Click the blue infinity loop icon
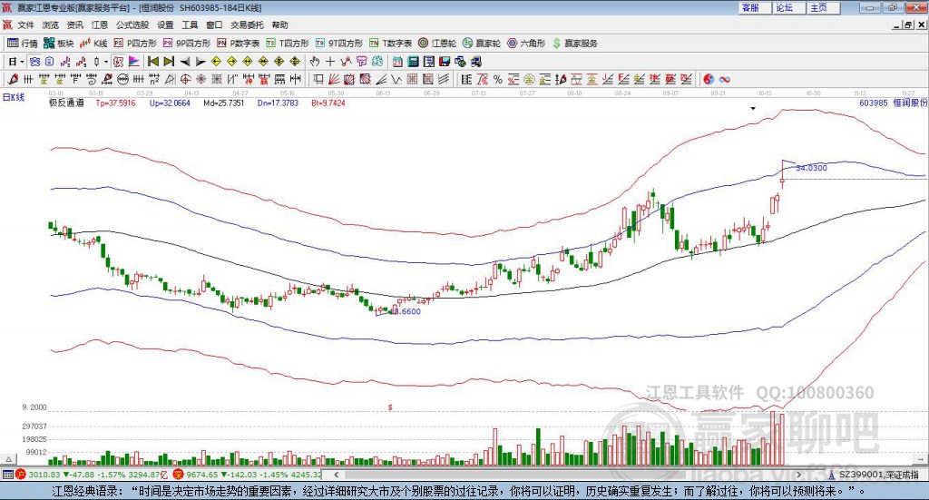The width and height of the screenshot is (929, 500). point(725,79)
